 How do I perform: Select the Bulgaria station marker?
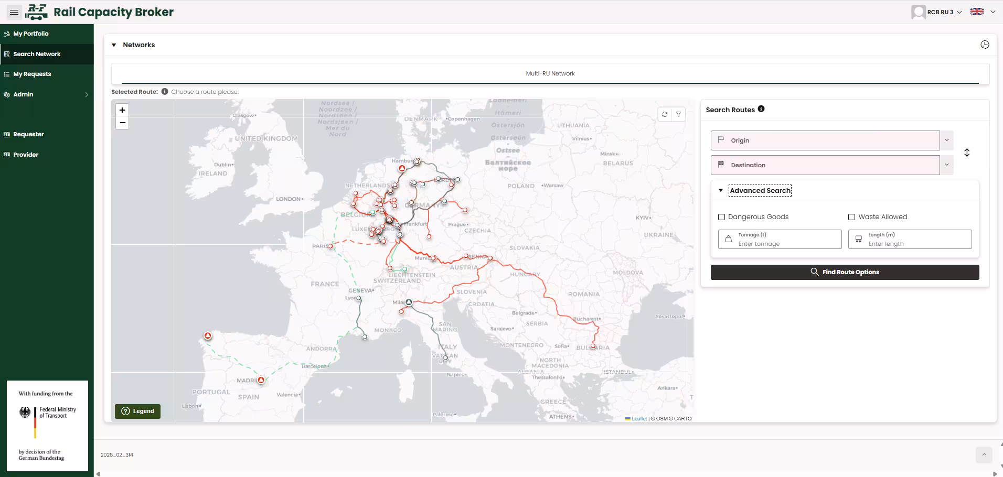coord(593,346)
